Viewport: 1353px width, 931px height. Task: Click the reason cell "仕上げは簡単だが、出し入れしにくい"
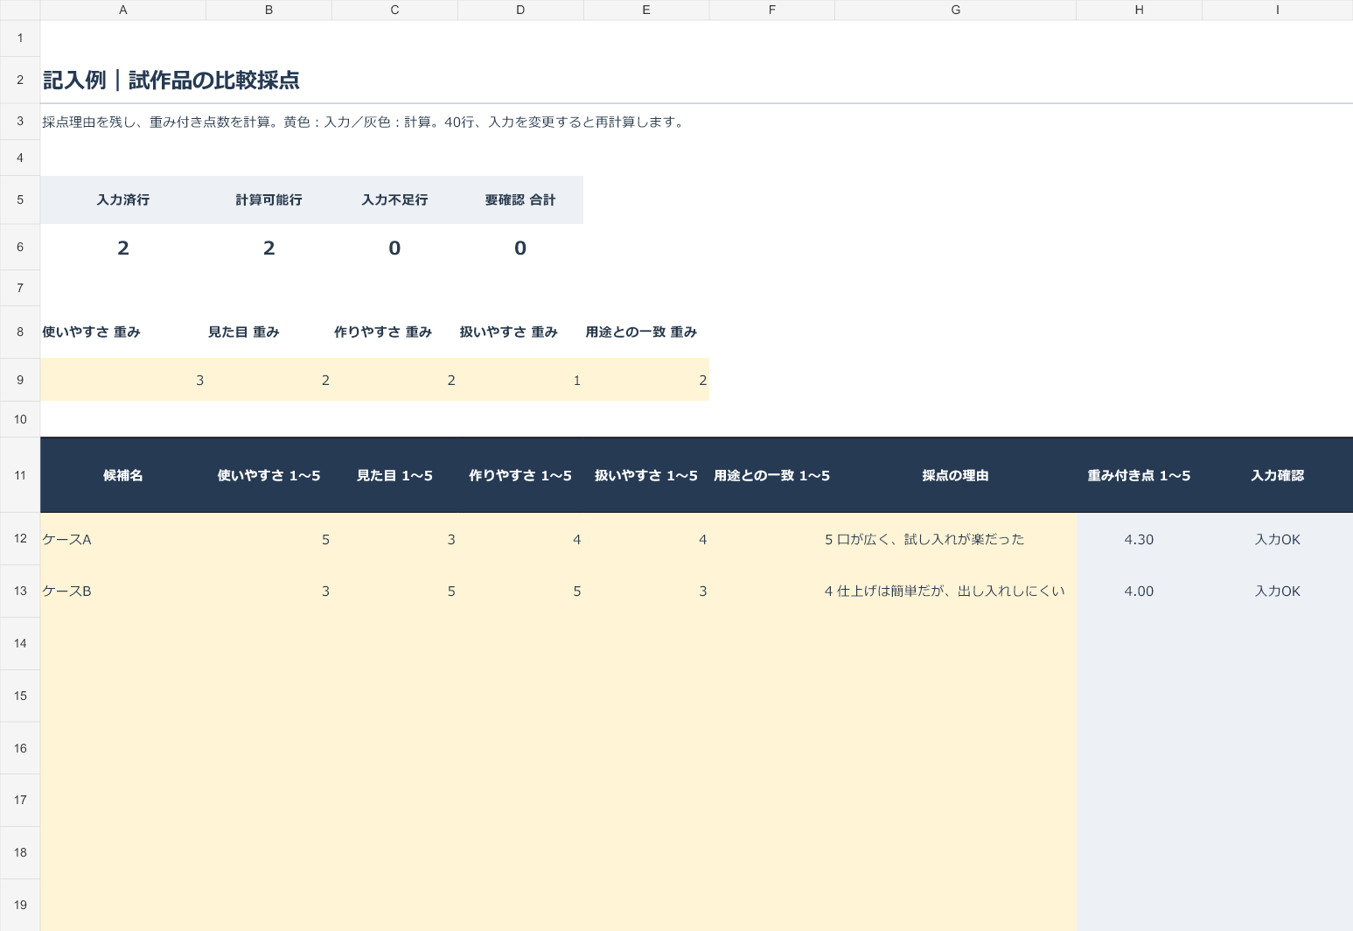click(955, 591)
